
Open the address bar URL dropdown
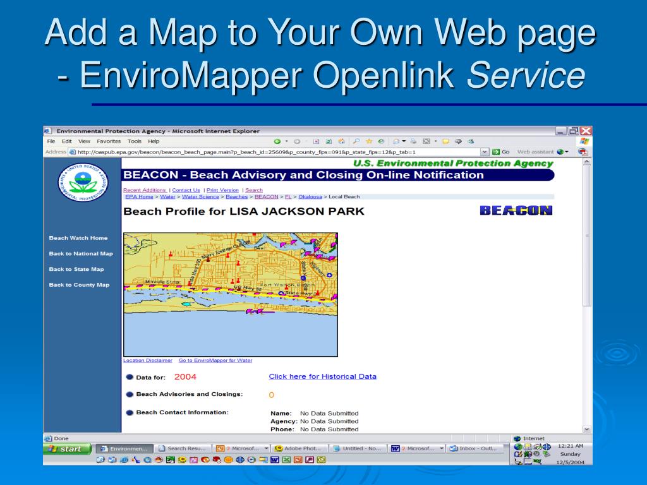[x=485, y=152]
